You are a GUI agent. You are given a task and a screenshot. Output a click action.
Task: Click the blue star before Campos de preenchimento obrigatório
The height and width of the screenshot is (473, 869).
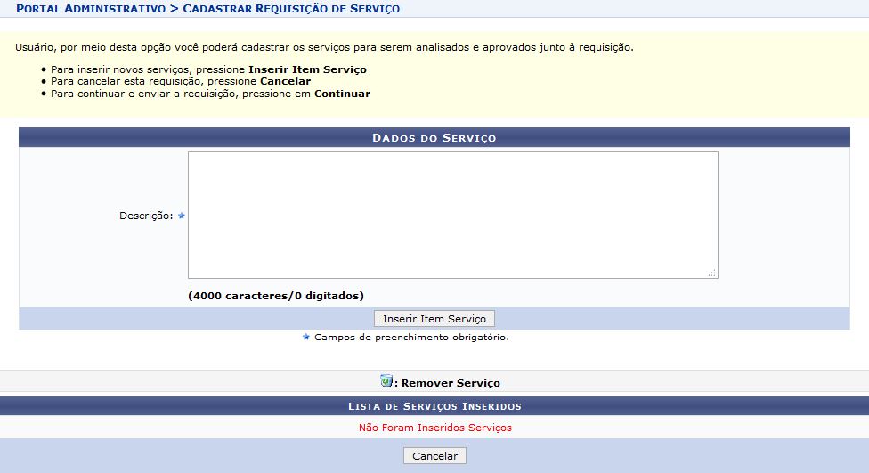pyautogui.click(x=306, y=338)
